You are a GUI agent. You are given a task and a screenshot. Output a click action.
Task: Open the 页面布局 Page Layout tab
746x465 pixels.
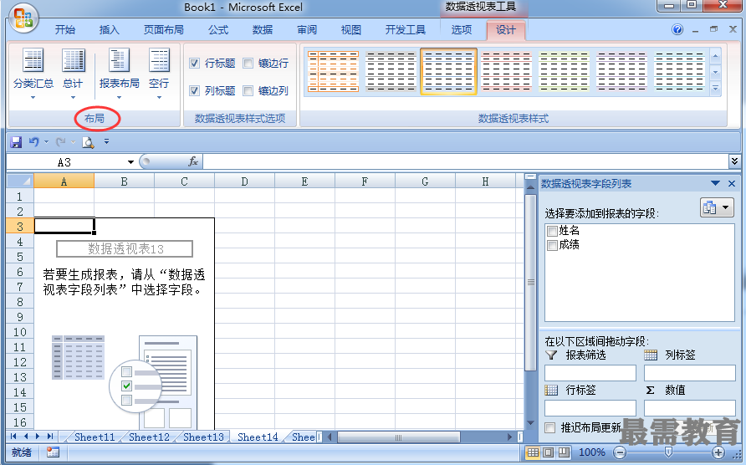click(x=164, y=30)
